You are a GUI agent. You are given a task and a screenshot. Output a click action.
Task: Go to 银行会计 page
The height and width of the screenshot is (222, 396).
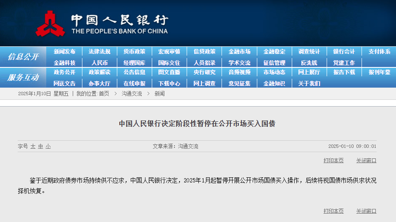point(344,52)
